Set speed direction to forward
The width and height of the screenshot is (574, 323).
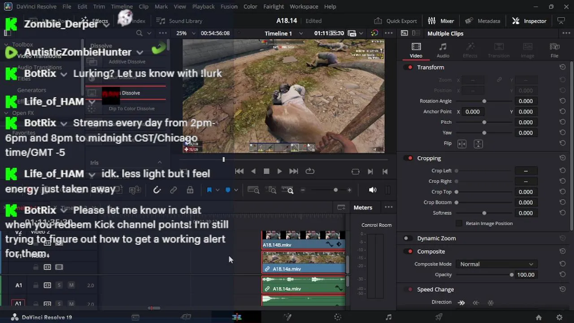pyautogui.click(x=461, y=303)
